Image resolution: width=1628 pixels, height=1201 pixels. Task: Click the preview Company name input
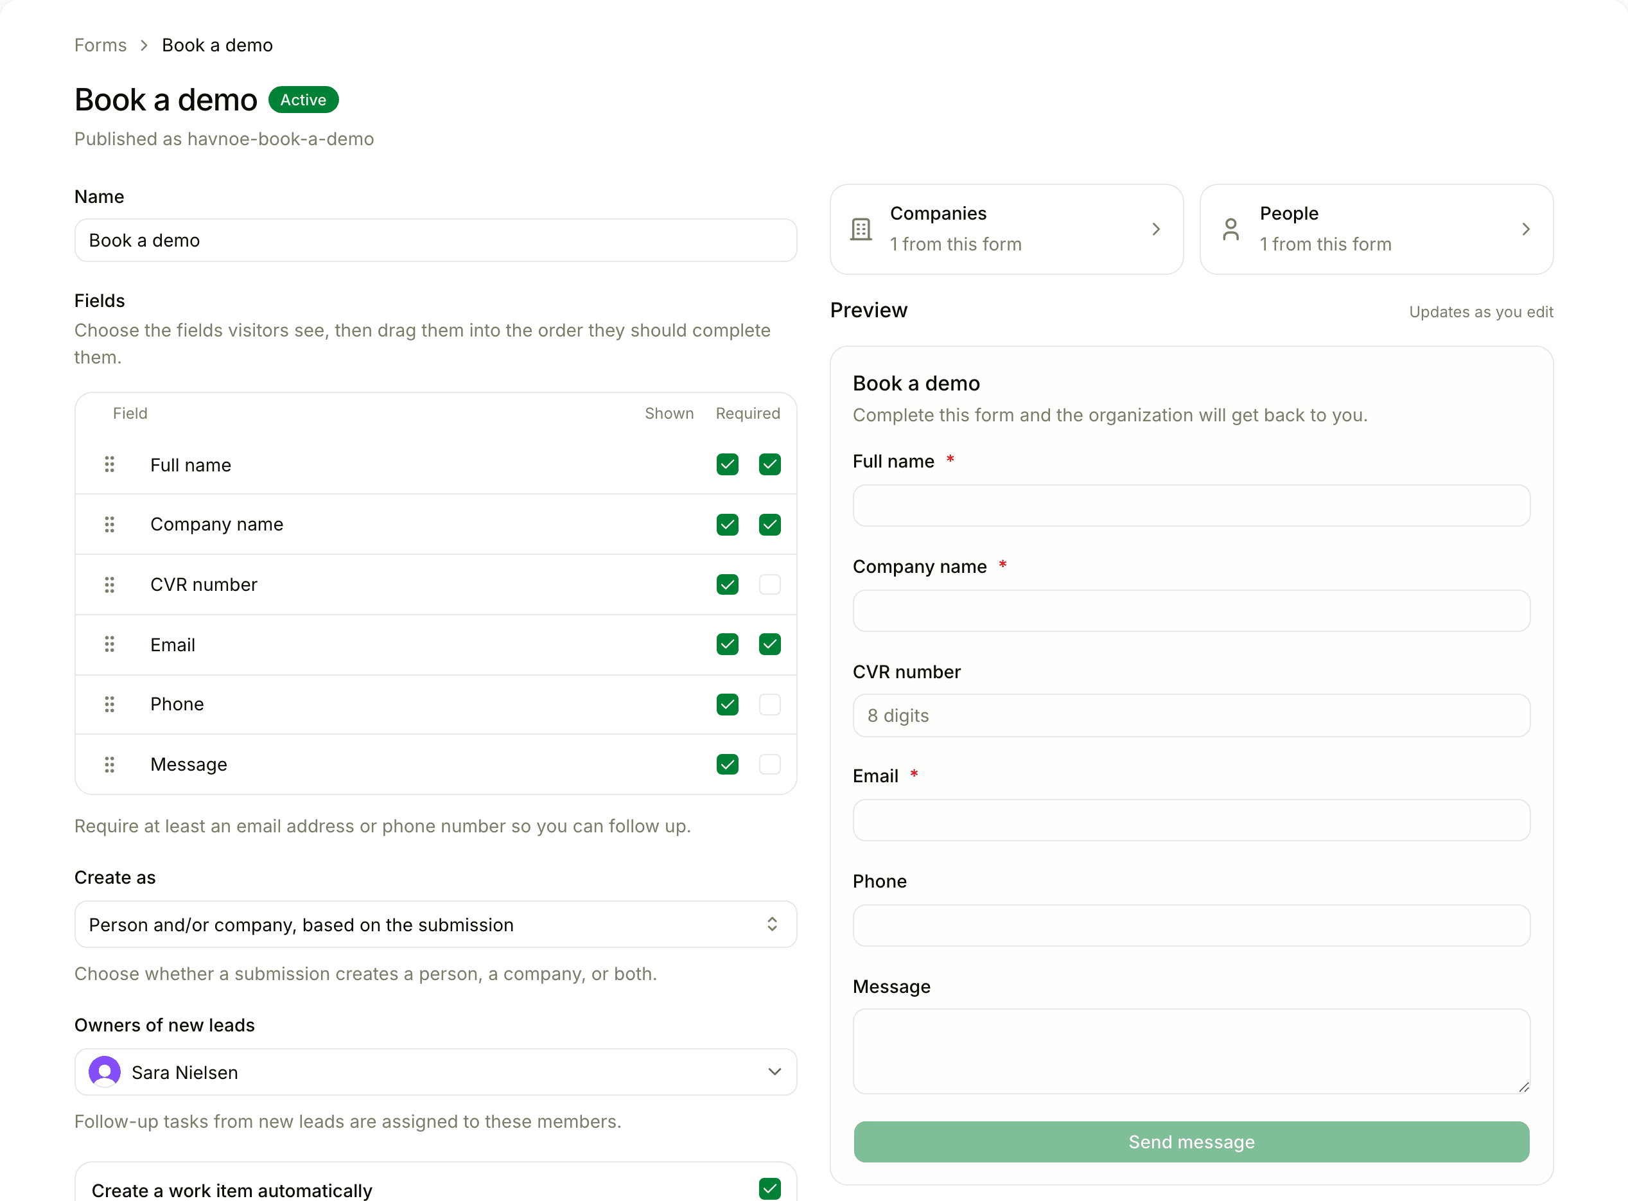click(x=1191, y=611)
